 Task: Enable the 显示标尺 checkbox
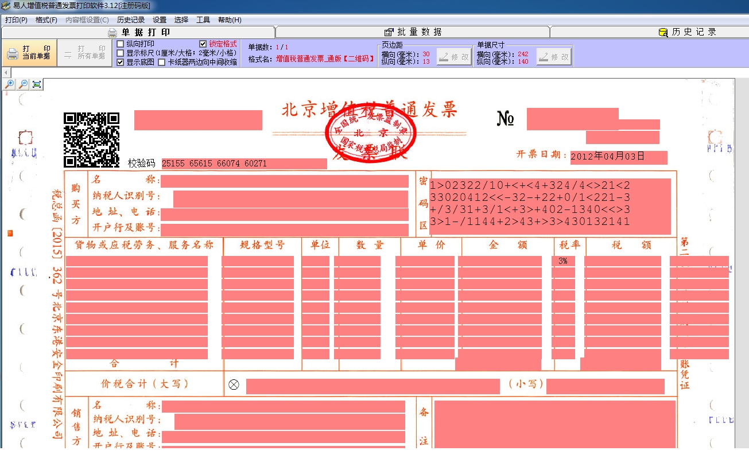(x=120, y=53)
